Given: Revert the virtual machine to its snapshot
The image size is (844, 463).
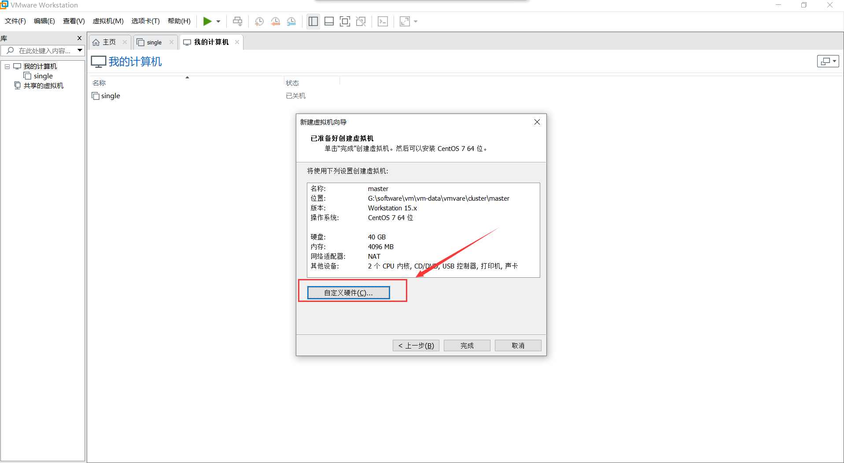Looking at the screenshot, I should pyautogui.click(x=276, y=21).
